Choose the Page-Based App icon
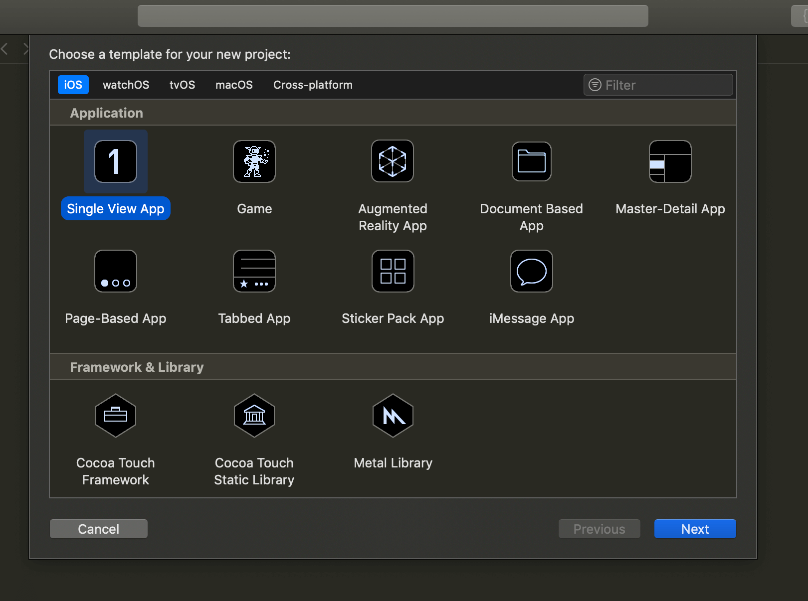 [116, 271]
